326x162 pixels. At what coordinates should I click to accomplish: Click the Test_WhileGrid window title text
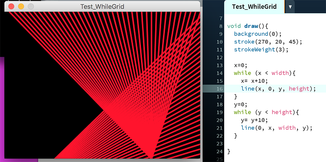pyautogui.click(x=102, y=7)
